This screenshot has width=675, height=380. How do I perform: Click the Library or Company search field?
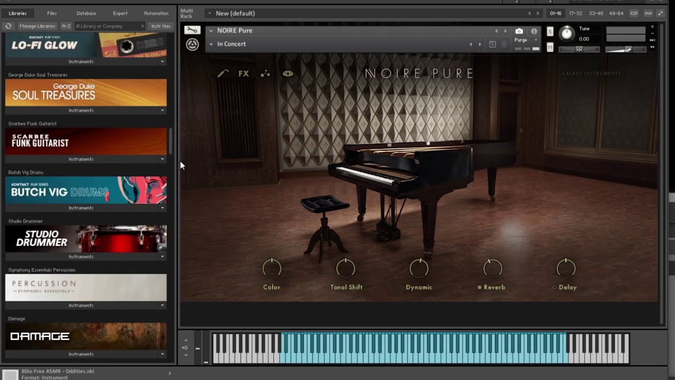(108, 26)
